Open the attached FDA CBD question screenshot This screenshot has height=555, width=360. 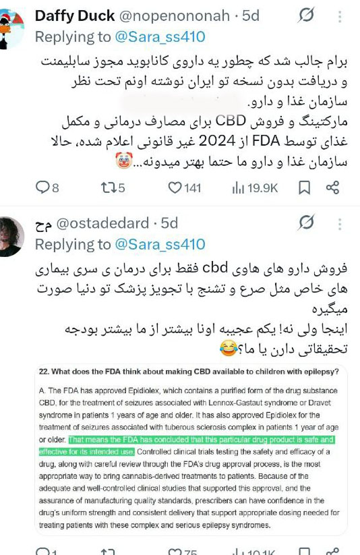tap(191, 450)
